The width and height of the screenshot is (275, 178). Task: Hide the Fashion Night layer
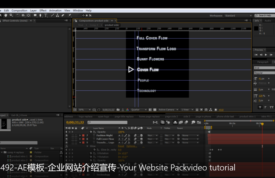(67, 135)
